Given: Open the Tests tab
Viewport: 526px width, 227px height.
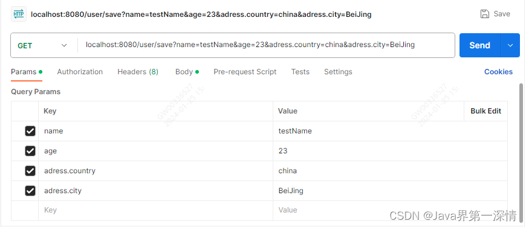Looking at the screenshot, I should (300, 72).
